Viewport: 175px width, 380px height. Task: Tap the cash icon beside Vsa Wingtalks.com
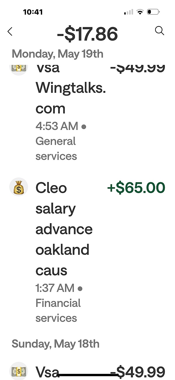(19, 68)
